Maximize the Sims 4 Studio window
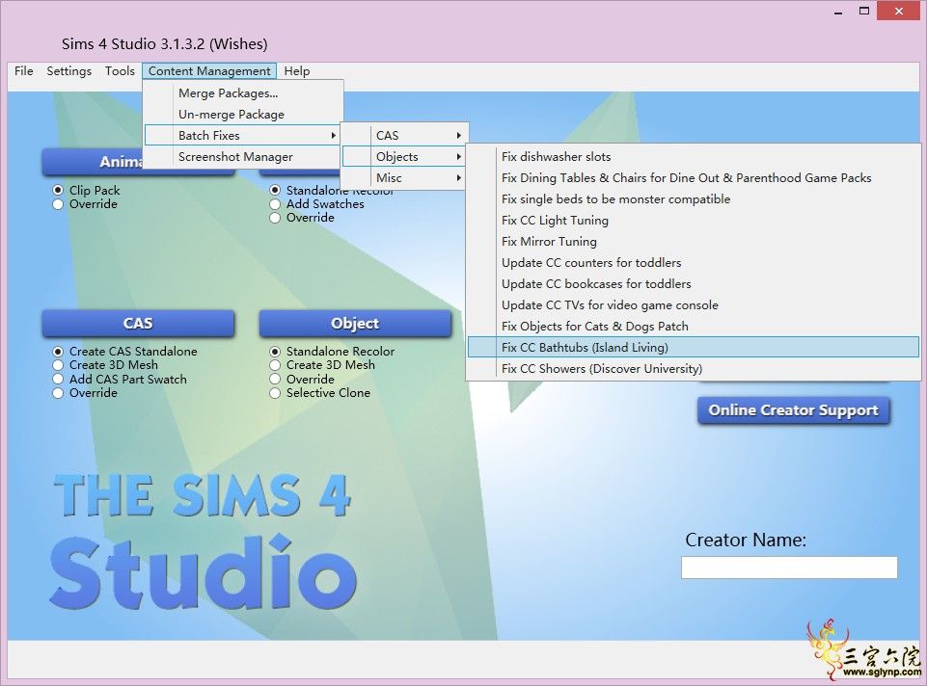 pos(864,11)
